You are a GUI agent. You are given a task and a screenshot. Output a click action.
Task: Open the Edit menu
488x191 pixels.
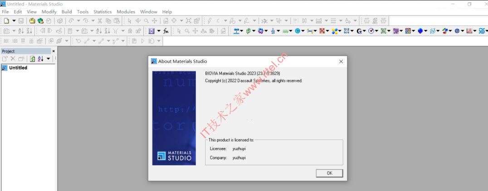click(18, 11)
